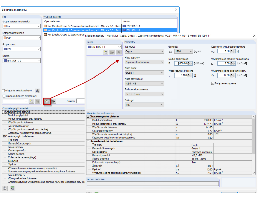258x199 pixels.
Task: Select Mur Cegła Grupa 3 material row
Action: (110, 26)
